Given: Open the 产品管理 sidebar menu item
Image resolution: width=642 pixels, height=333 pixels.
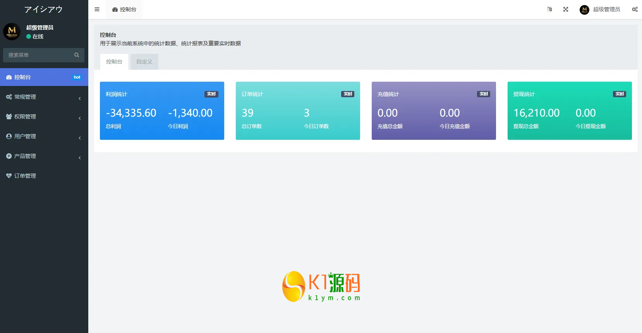Looking at the screenshot, I should 44,156.
